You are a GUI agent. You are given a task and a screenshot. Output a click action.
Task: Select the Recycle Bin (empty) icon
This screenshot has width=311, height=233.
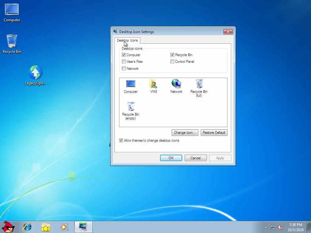click(x=131, y=110)
